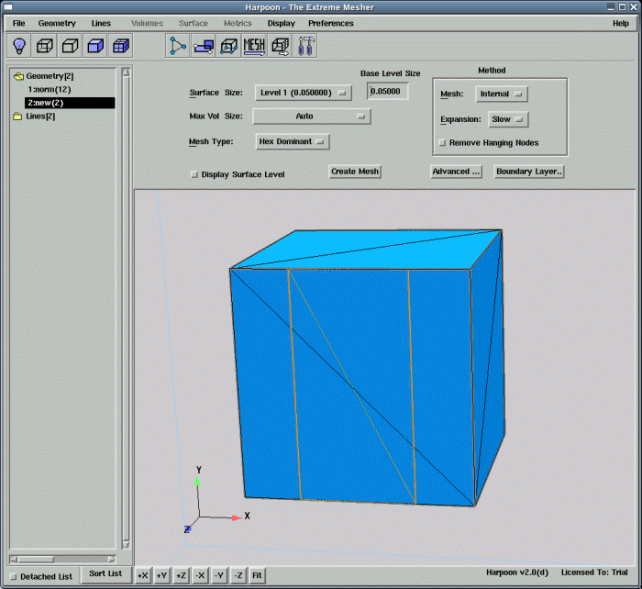Image resolution: width=642 pixels, height=589 pixels.
Task: Select the outline cube display icon
Action: click(x=70, y=46)
